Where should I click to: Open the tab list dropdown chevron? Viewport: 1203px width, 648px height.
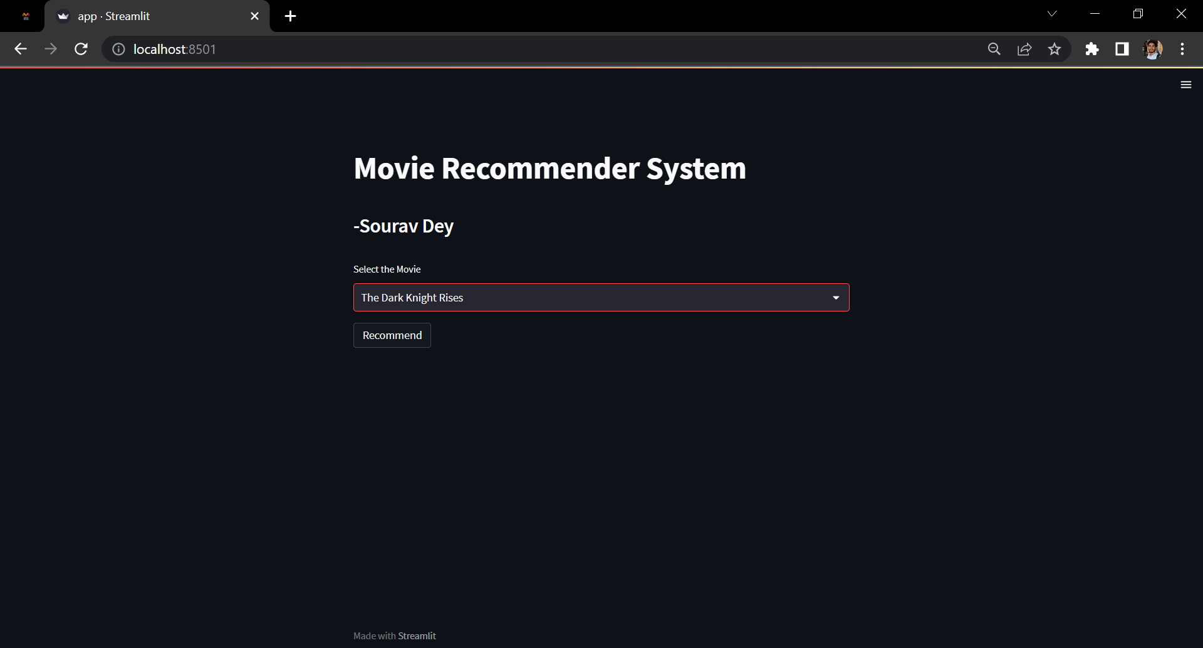coord(1052,13)
